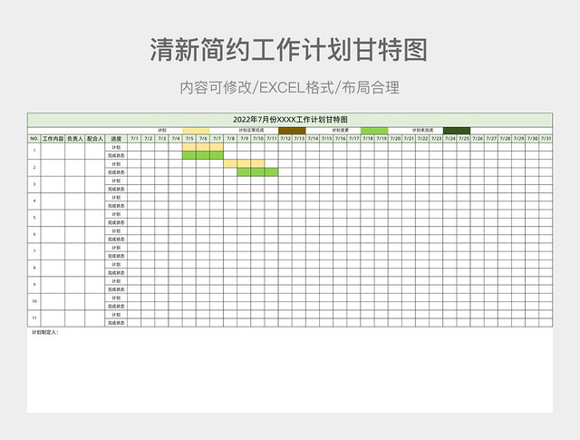Click the '7/31' date header
Viewport: 580px width, 440px height.
tap(546, 139)
